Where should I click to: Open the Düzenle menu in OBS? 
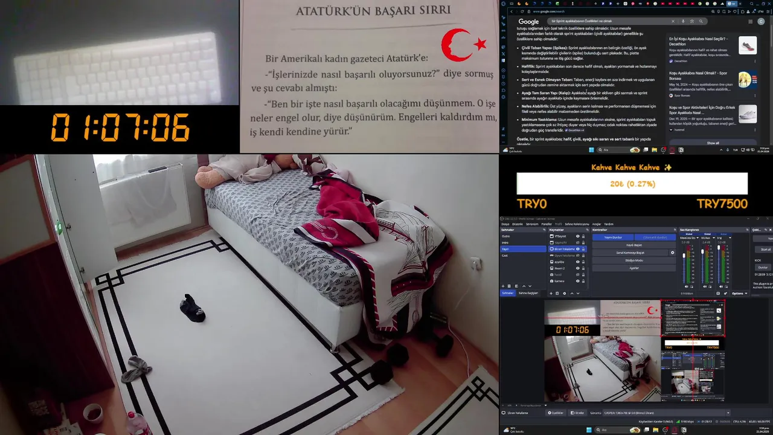pyautogui.click(x=518, y=224)
